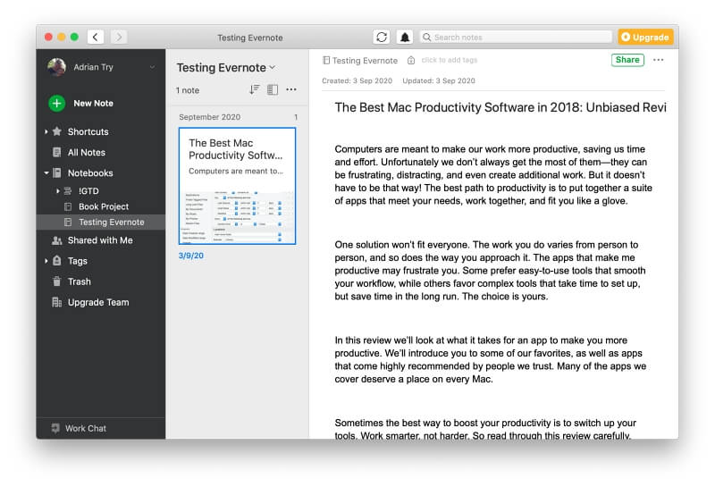The width and height of the screenshot is (715, 487).
Task: Click the Upgrade Team building icon
Action: tap(57, 302)
